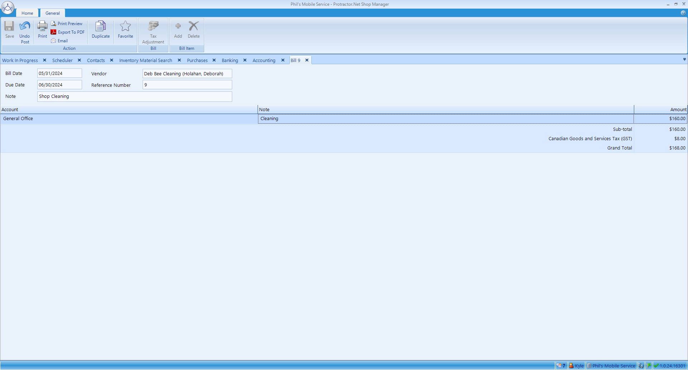Screen dimensions: 688x370
Task: Open the Purchases tab
Action: pyautogui.click(x=197, y=61)
